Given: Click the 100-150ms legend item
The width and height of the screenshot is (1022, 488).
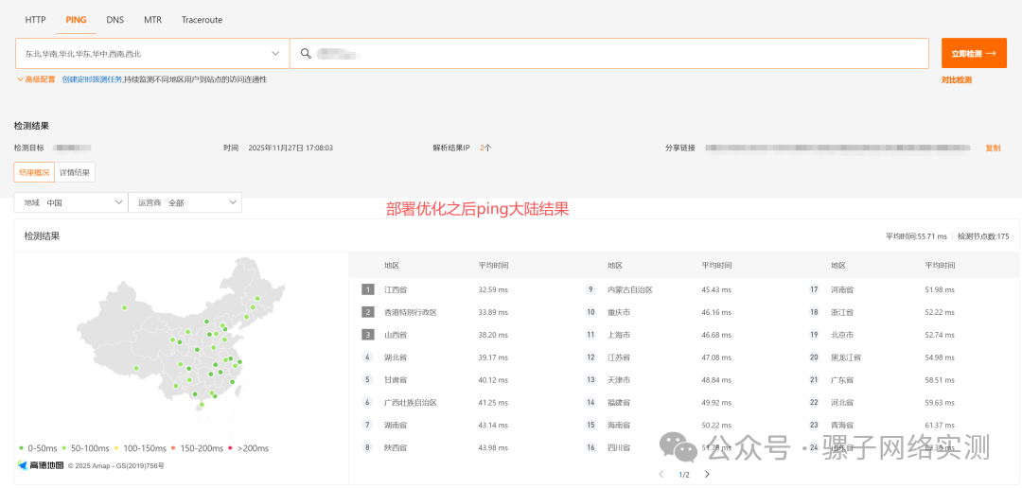Looking at the screenshot, I should (x=139, y=448).
